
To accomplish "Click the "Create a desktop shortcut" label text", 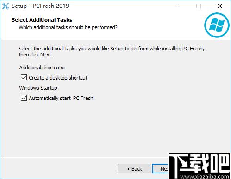I will tap(58, 78).
